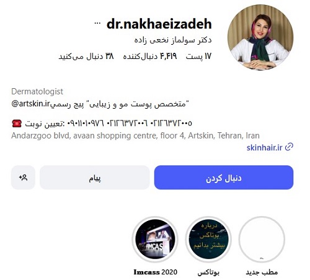View the ۴,۴۱۹ دنبال‌کننده followers list
The image size is (310, 280).
click(150, 56)
